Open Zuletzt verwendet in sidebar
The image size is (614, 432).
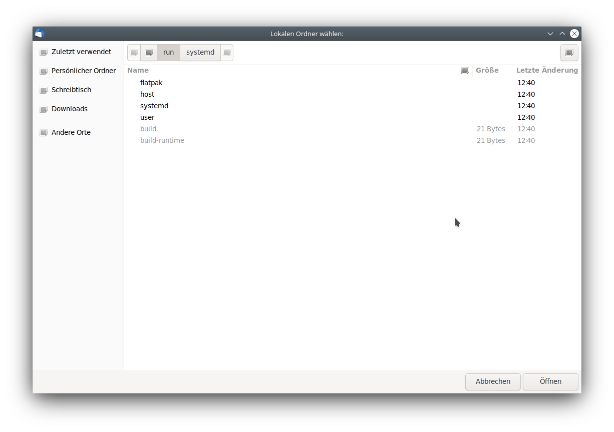tap(78, 52)
